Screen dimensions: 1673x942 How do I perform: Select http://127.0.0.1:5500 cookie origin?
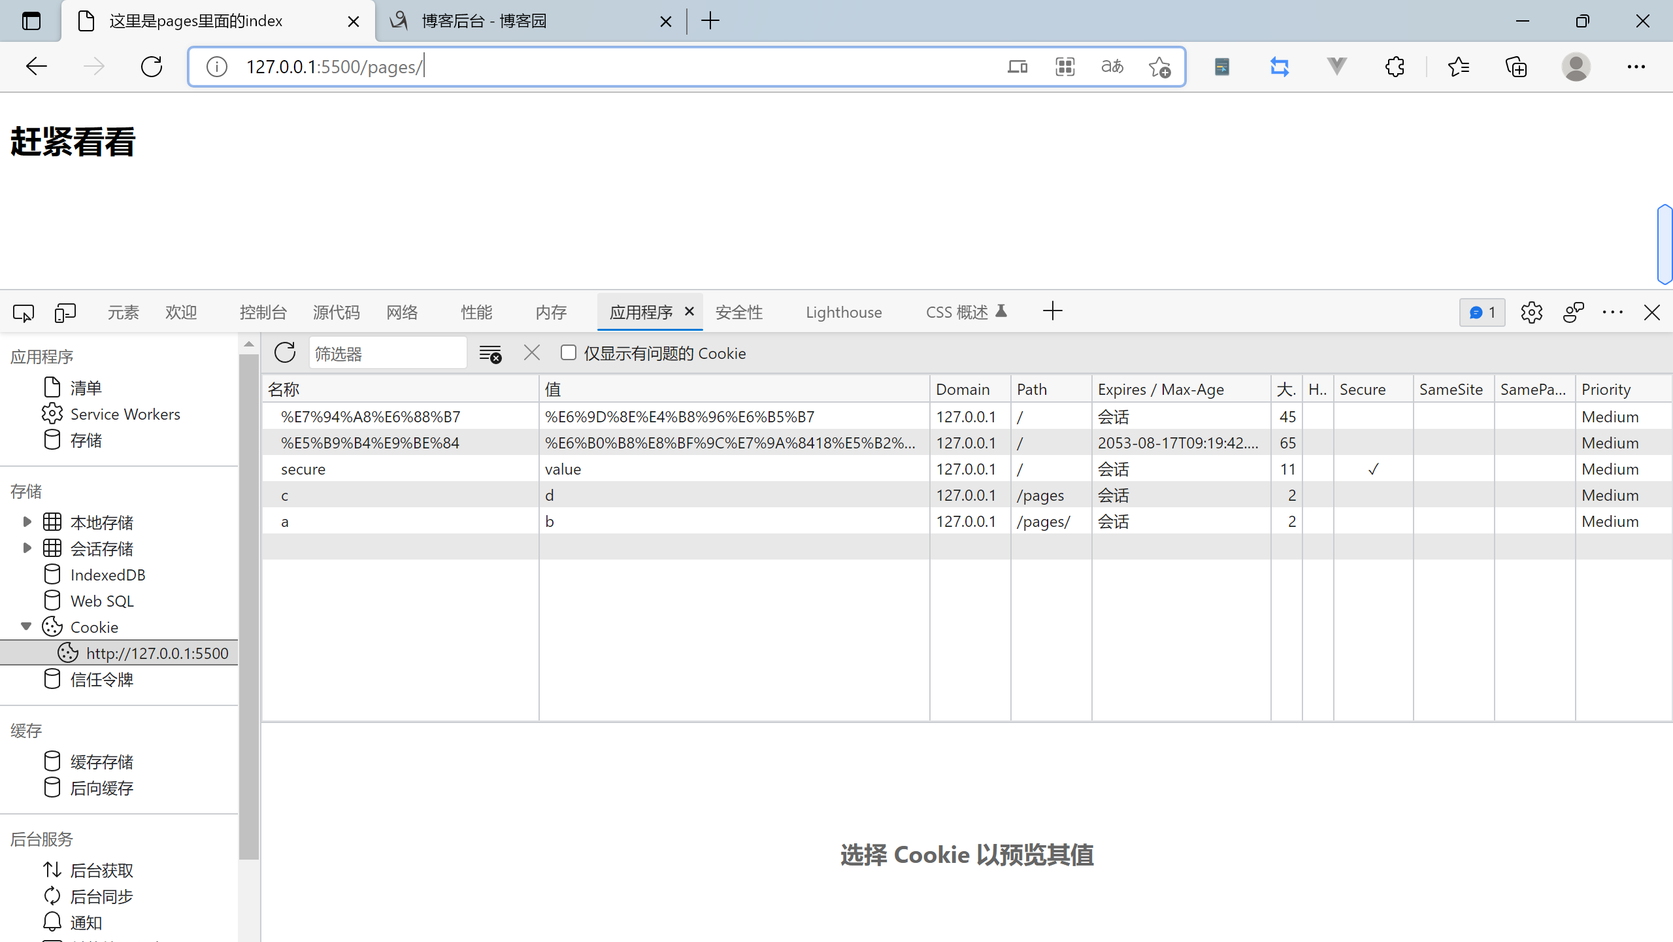click(119, 653)
